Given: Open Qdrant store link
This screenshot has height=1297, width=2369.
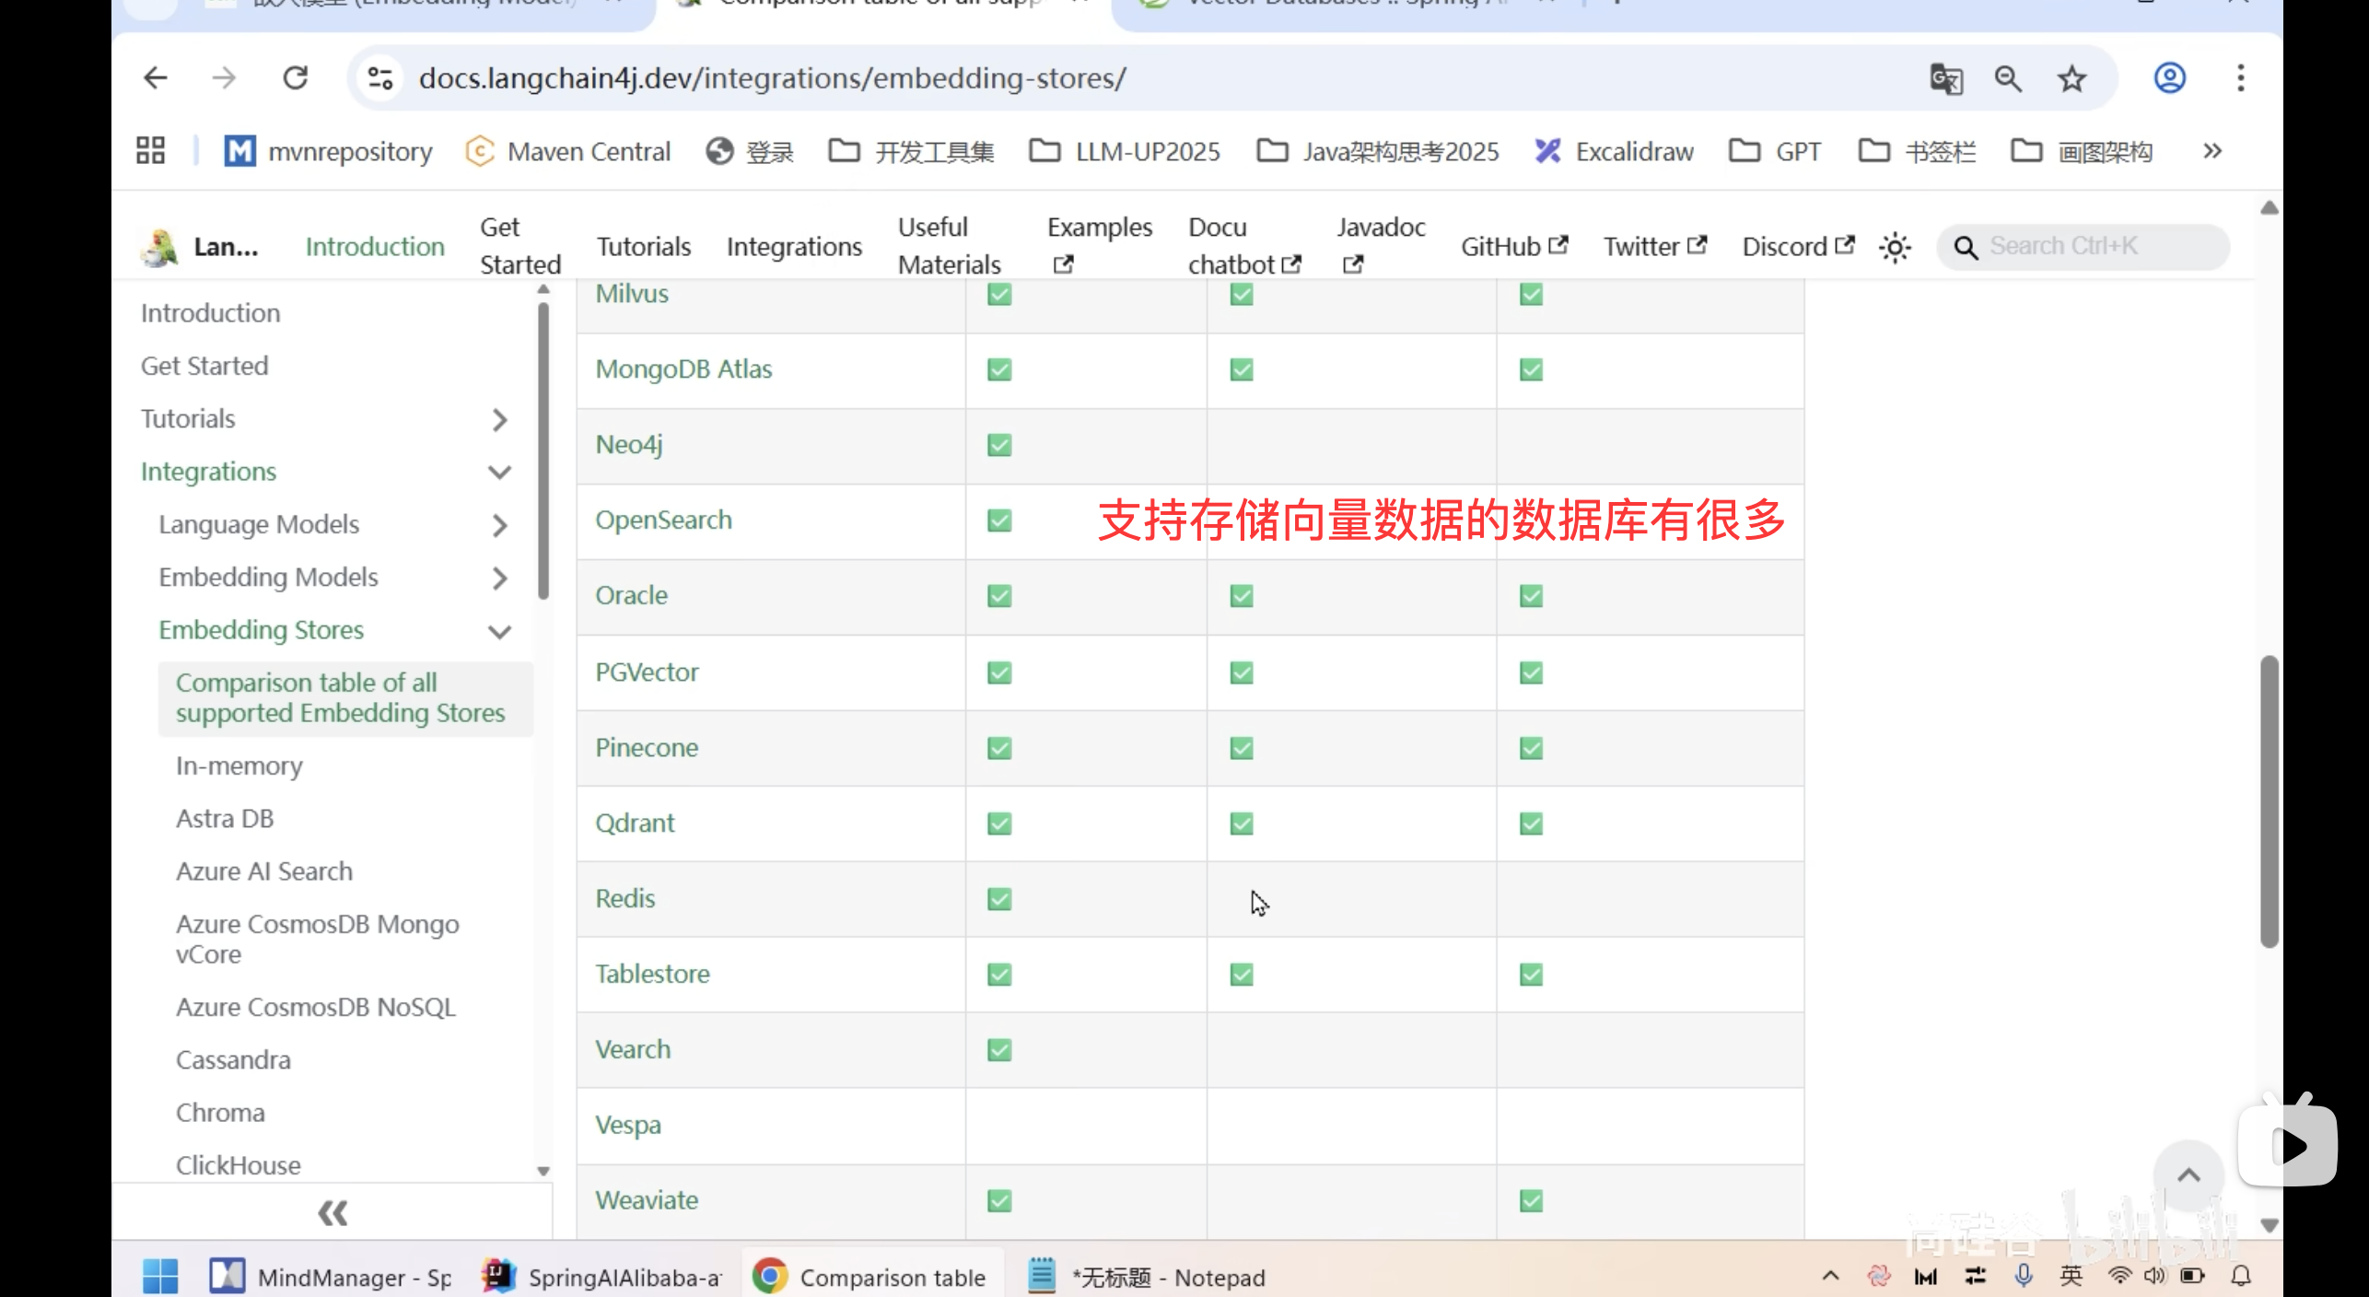Looking at the screenshot, I should (635, 824).
